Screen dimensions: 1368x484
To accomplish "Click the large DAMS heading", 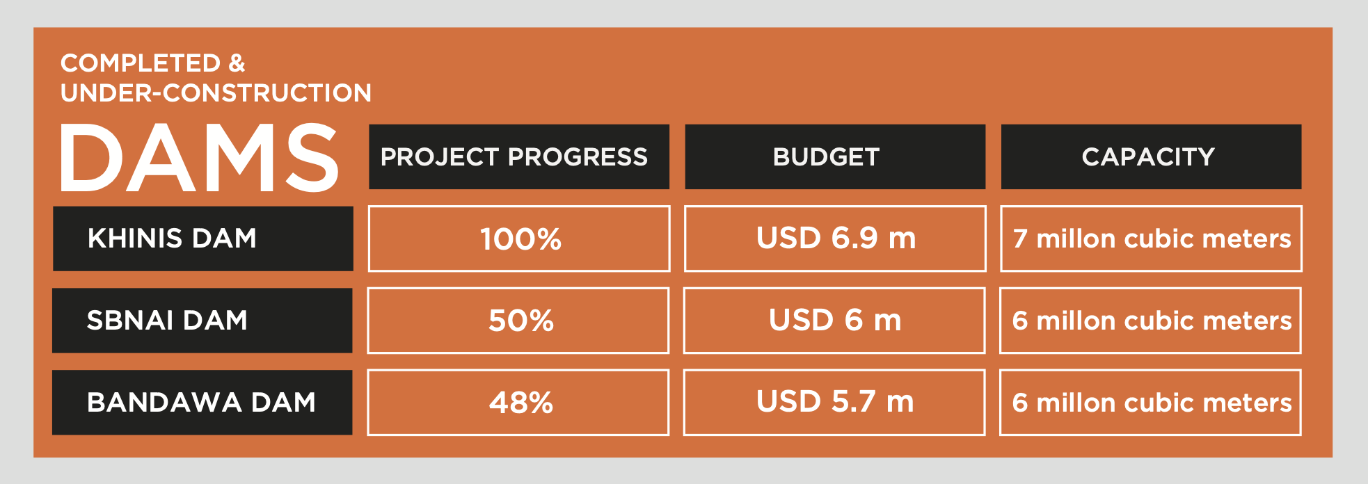I will tap(200, 158).
